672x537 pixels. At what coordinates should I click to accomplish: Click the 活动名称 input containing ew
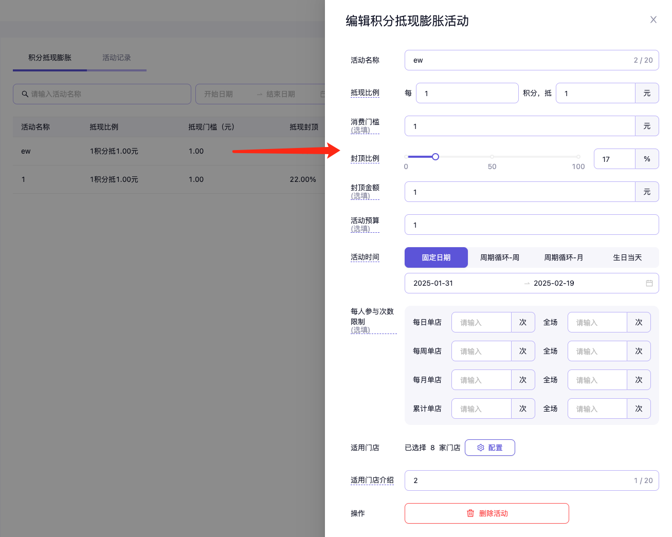519,60
